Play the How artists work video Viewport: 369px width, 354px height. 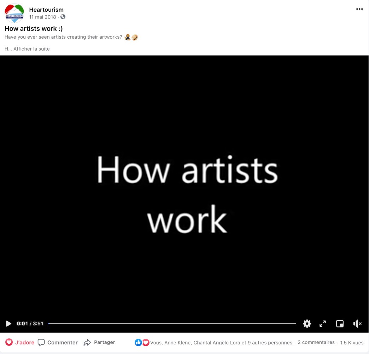point(8,324)
